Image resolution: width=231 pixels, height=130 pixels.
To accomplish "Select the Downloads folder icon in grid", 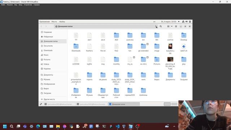I will click(x=76, y=46).
